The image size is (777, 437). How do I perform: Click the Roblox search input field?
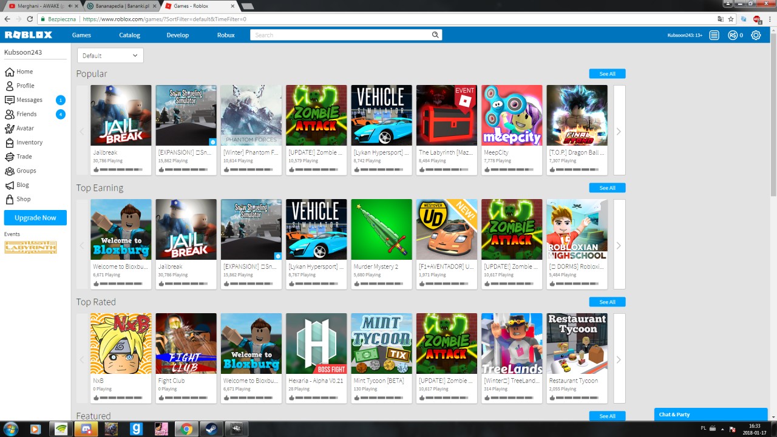click(x=341, y=35)
